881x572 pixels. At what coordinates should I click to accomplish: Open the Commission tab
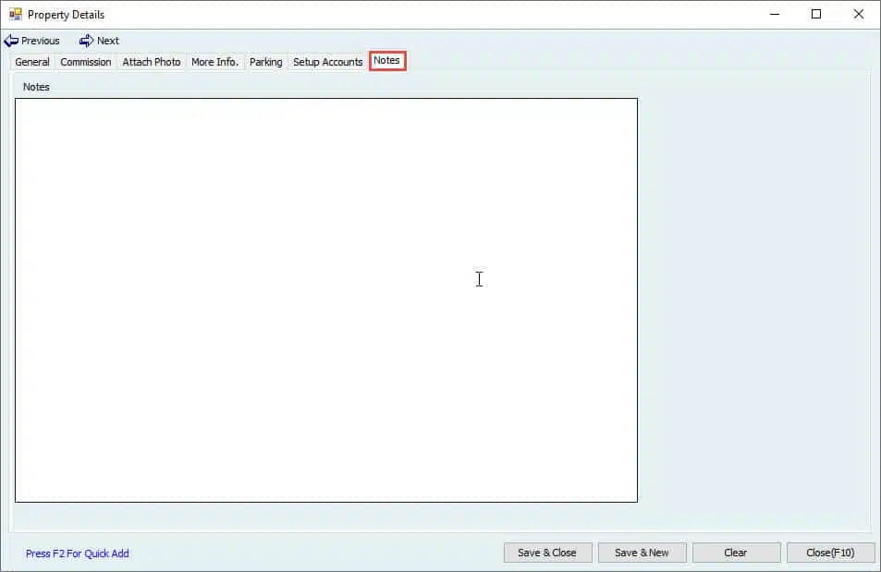point(86,62)
